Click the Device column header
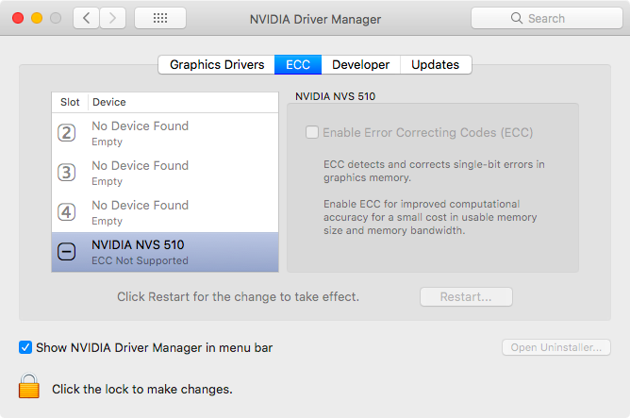 108,102
